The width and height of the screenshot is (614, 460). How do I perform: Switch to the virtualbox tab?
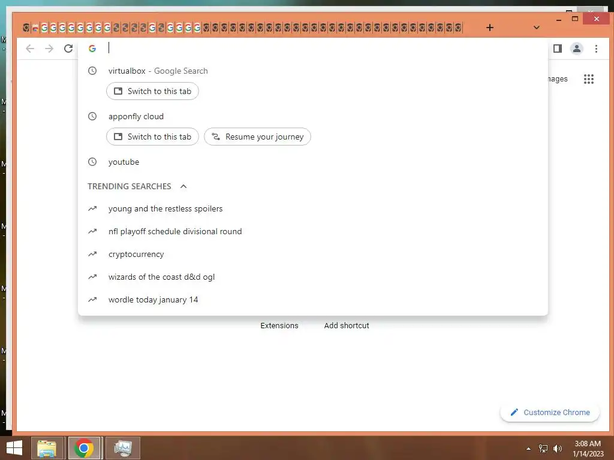pyautogui.click(x=152, y=91)
